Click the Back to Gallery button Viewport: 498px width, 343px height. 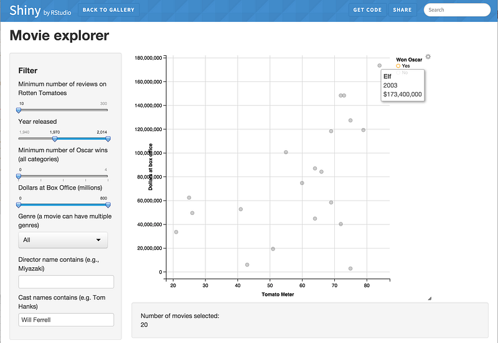click(x=108, y=10)
